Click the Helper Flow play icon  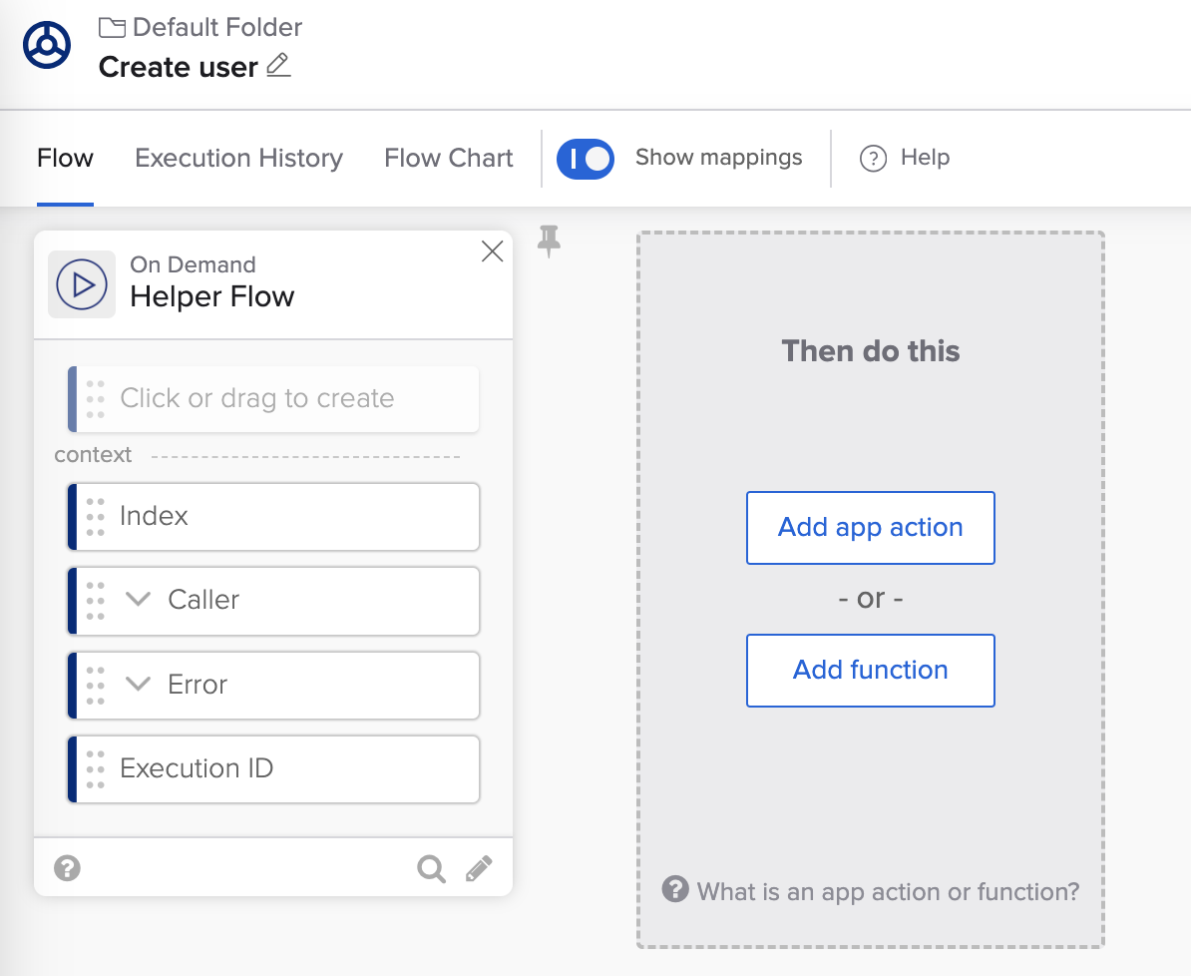point(82,284)
